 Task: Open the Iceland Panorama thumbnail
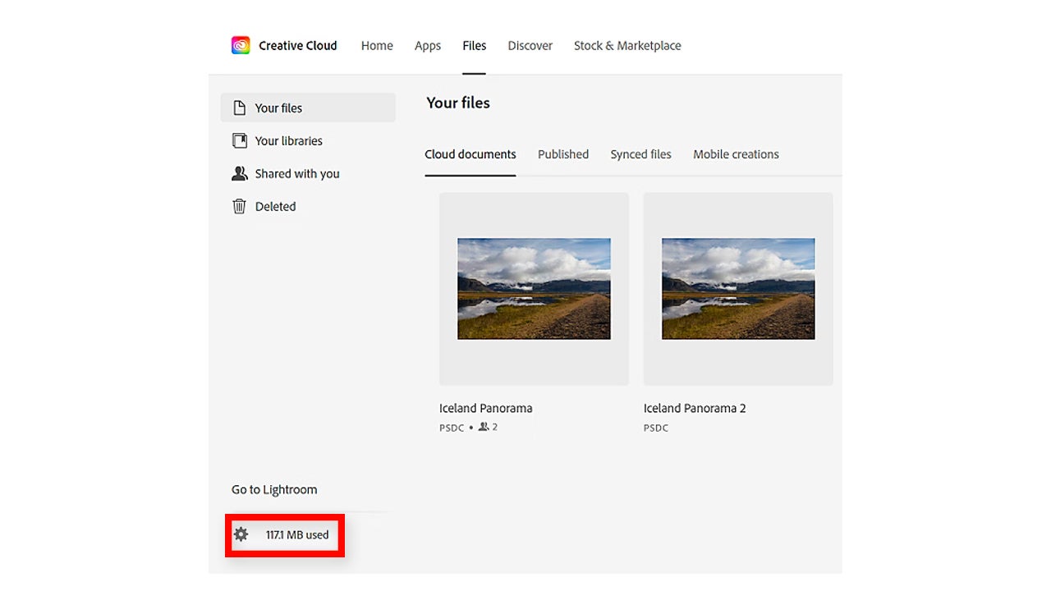click(x=534, y=289)
